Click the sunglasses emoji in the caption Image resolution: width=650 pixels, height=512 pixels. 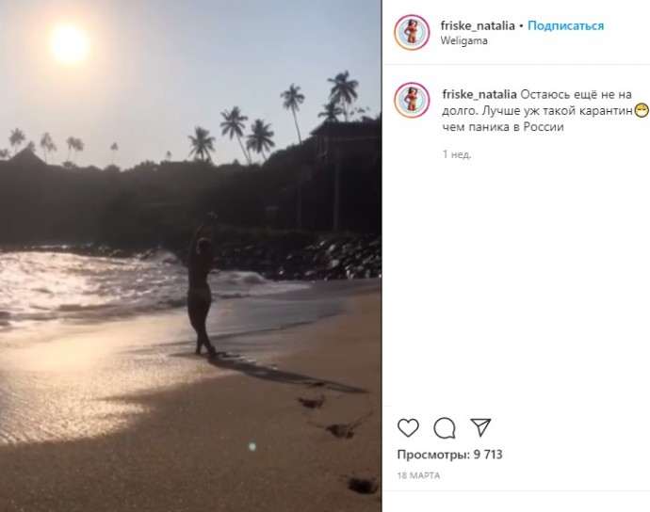(642, 110)
